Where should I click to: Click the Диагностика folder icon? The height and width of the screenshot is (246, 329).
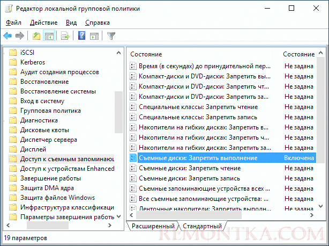point(13,120)
